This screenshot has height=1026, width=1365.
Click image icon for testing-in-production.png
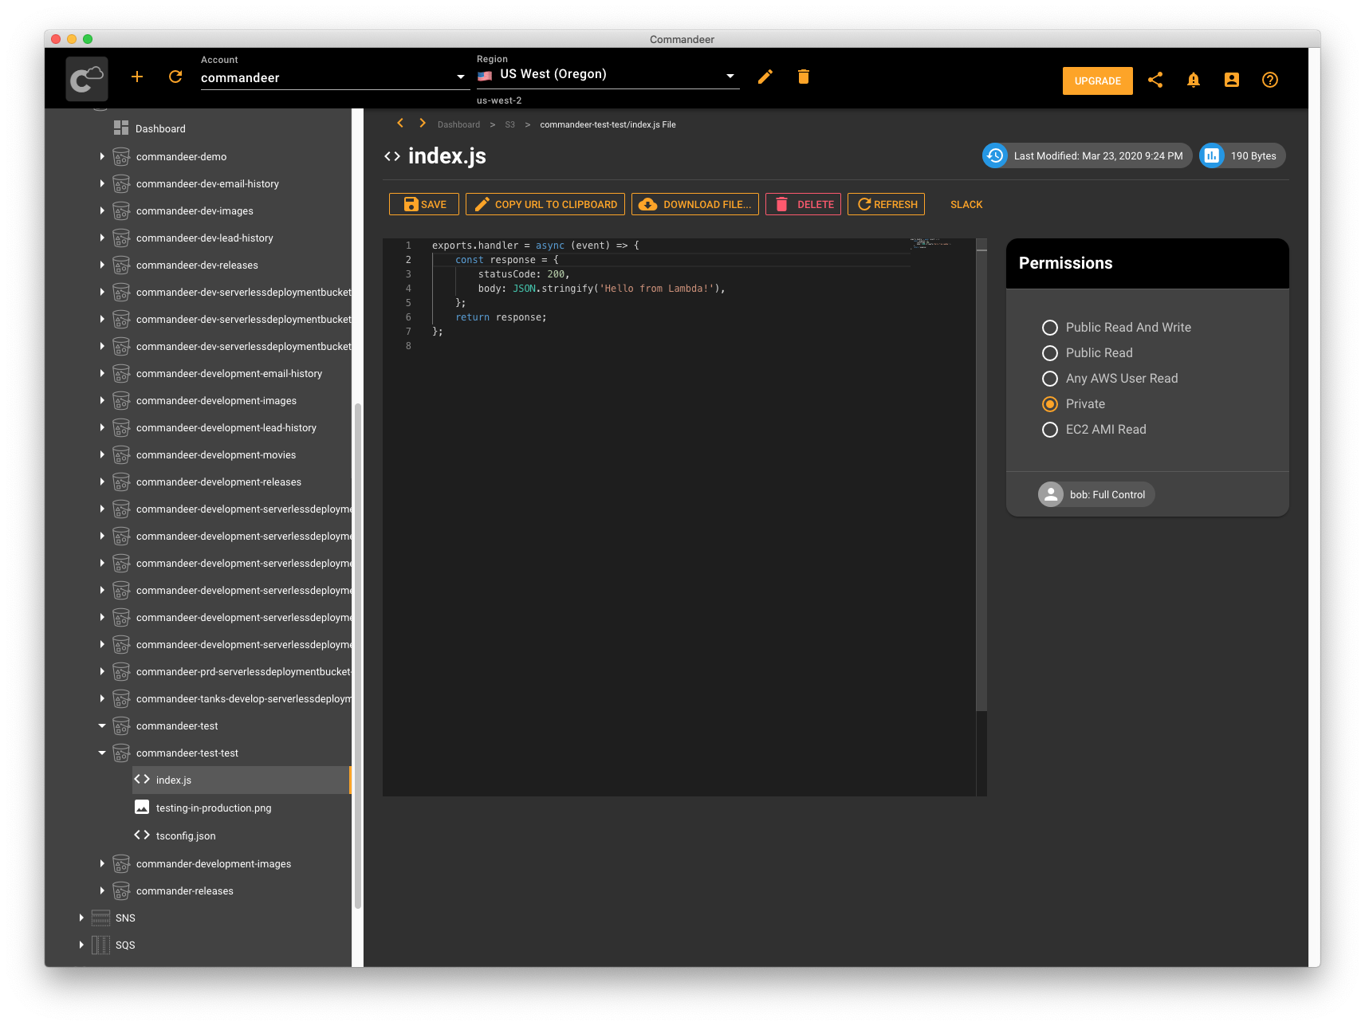tap(142, 807)
